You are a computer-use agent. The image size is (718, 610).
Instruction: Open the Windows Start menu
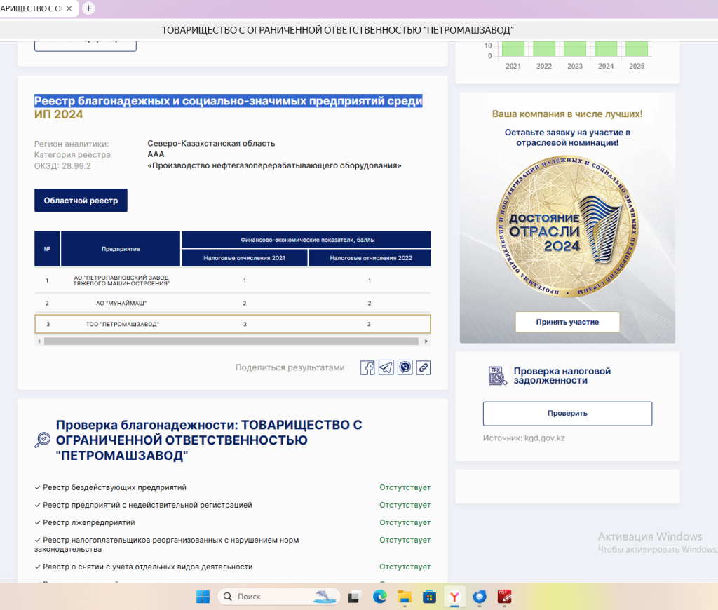pyautogui.click(x=203, y=596)
